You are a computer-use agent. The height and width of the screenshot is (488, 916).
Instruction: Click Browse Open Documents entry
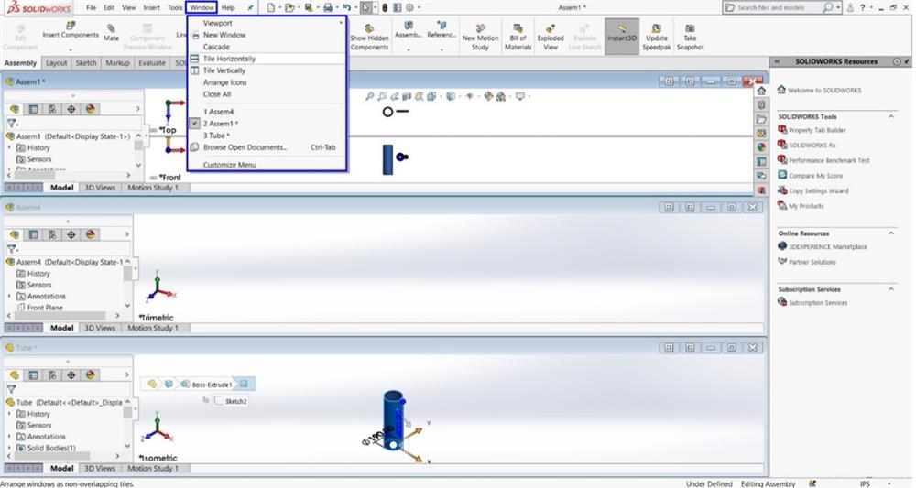[267, 147]
